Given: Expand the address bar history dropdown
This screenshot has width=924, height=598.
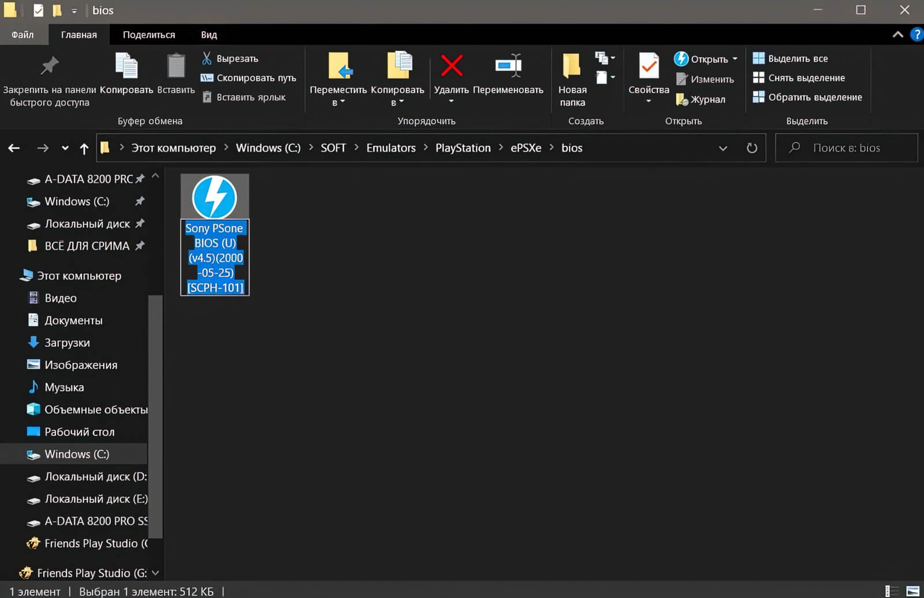Looking at the screenshot, I should tap(723, 148).
